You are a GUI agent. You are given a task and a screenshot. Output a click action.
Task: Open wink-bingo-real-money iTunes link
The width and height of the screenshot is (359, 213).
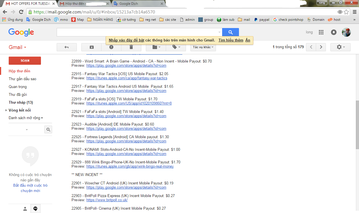[x=130, y=166]
